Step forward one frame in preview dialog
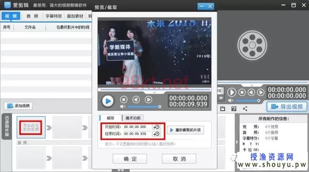The height and width of the screenshot is (172, 309). [148, 100]
